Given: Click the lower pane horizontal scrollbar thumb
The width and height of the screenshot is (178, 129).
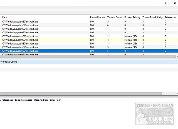Looking at the screenshot, I should [x=81, y=94].
